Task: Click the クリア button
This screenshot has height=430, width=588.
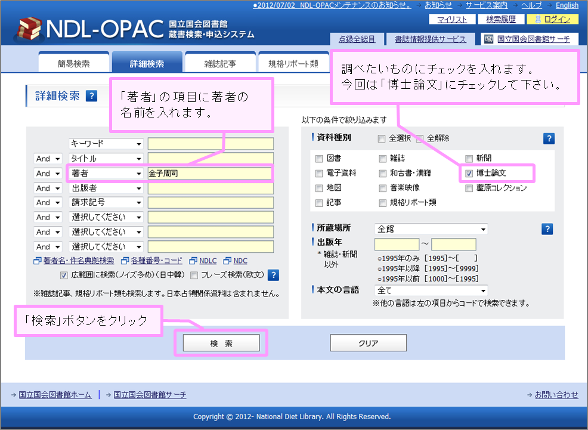Action: pos(369,343)
